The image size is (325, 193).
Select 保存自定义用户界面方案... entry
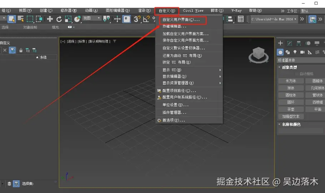(x=189, y=41)
